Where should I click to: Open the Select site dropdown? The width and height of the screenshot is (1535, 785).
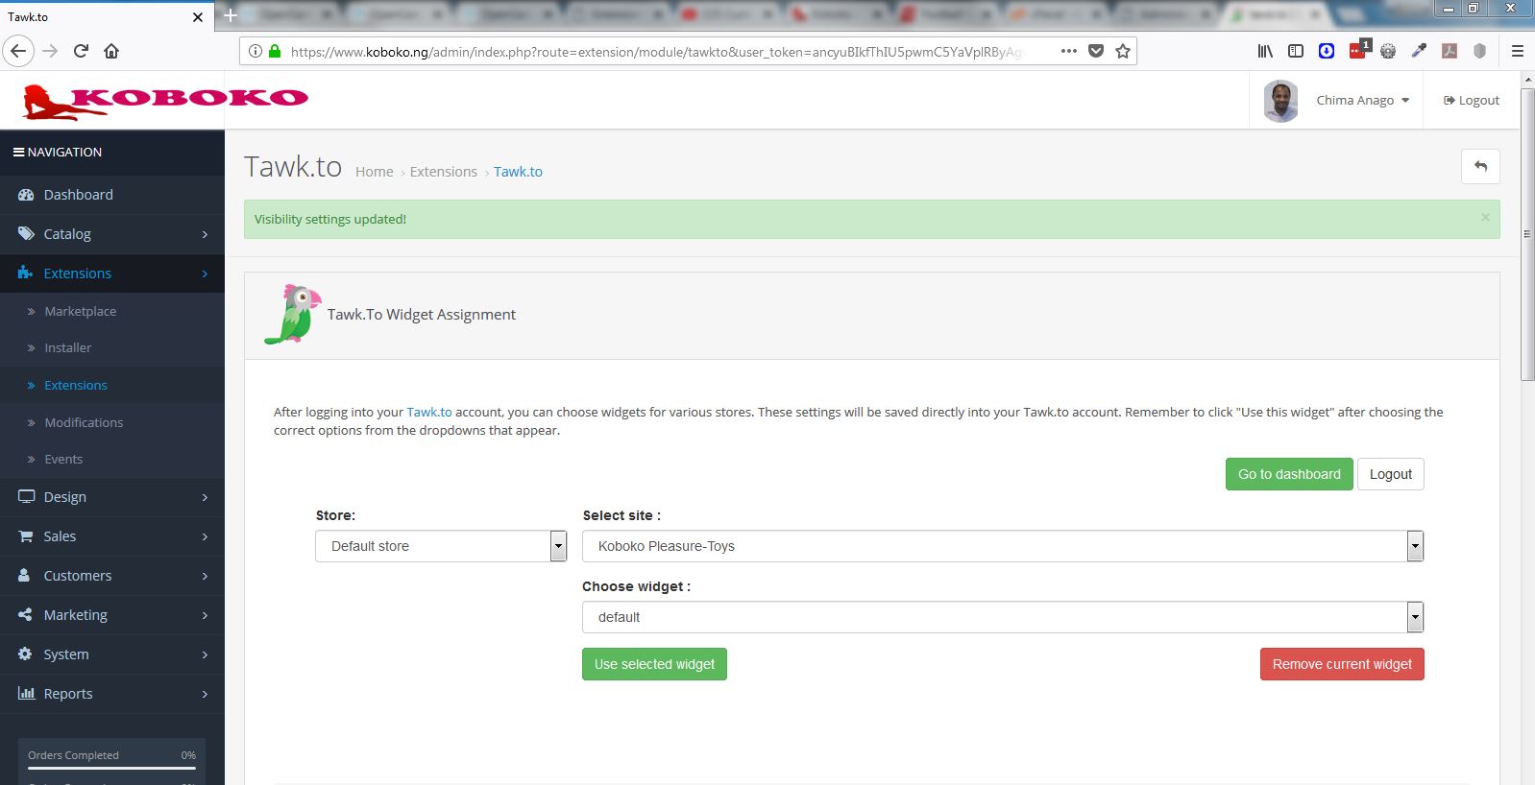click(x=1003, y=546)
